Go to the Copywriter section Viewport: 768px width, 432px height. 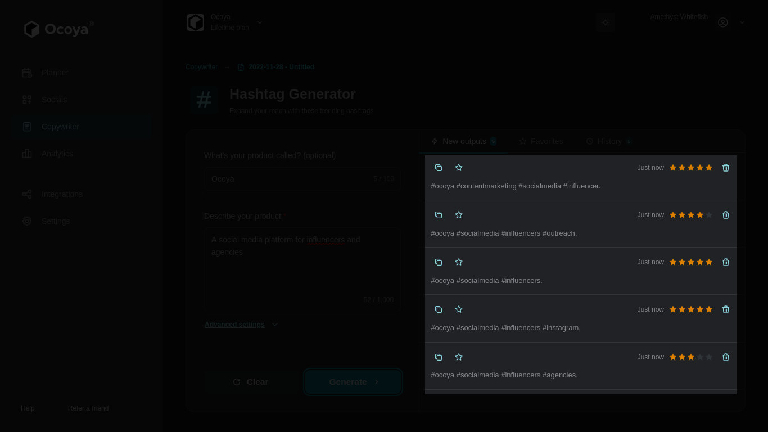tap(82, 127)
